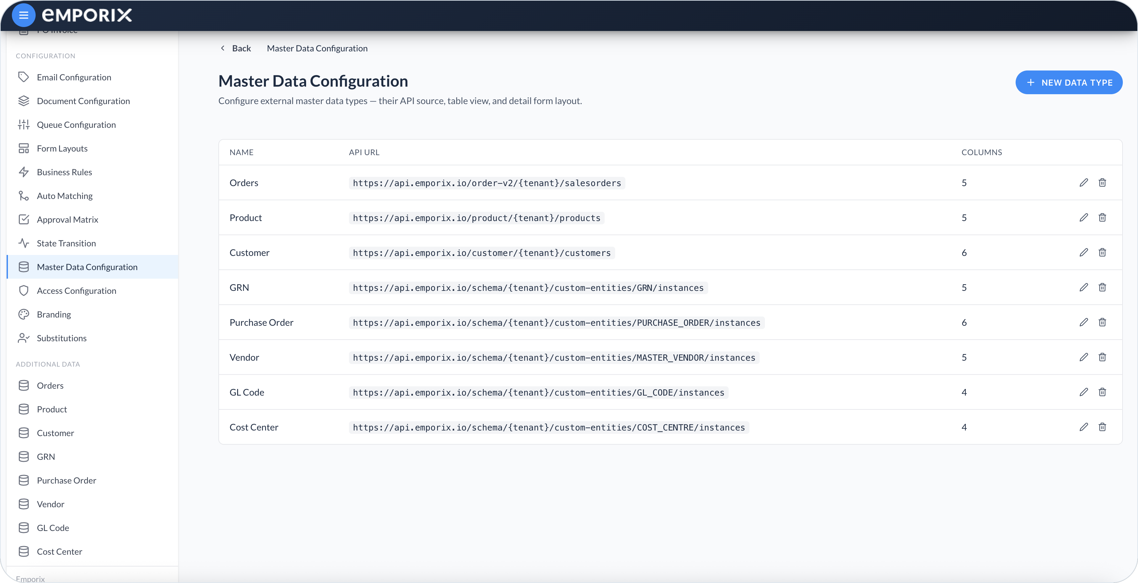Image resolution: width=1138 pixels, height=583 pixels.
Task: Click the Master Data Configuration breadcrumb
Action: (x=317, y=48)
